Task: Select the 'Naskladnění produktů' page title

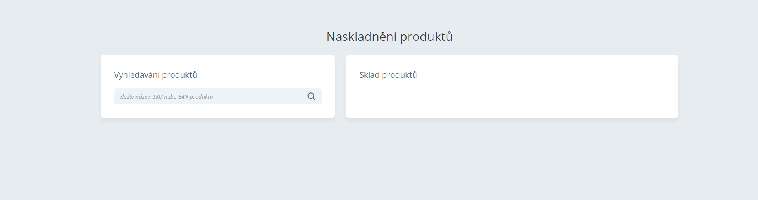Action: tap(390, 37)
